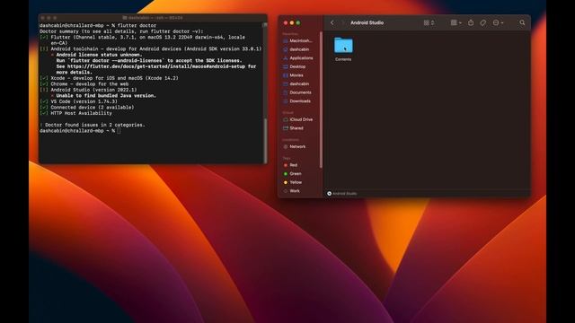This screenshot has width=575, height=323.
Task: Click the "VS Code (version 1.74.3)" line
Action: pos(84,101)
